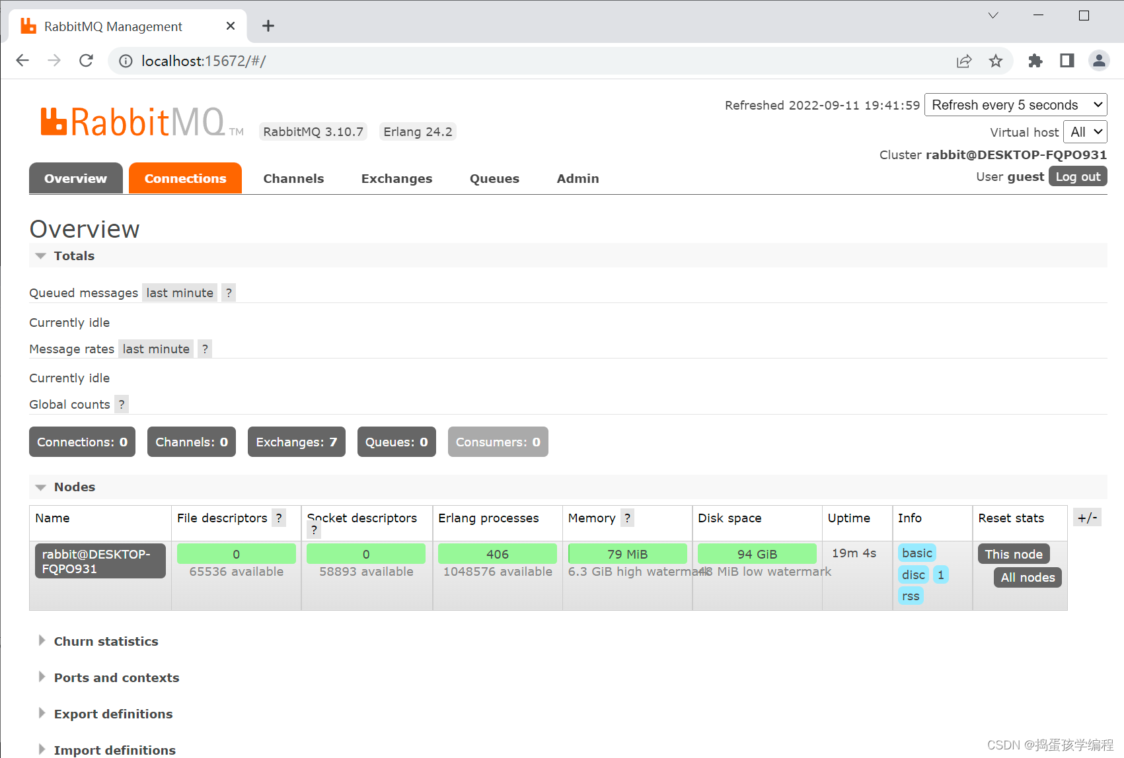
Task: Open help for Global counts
Action: (122, 405)
